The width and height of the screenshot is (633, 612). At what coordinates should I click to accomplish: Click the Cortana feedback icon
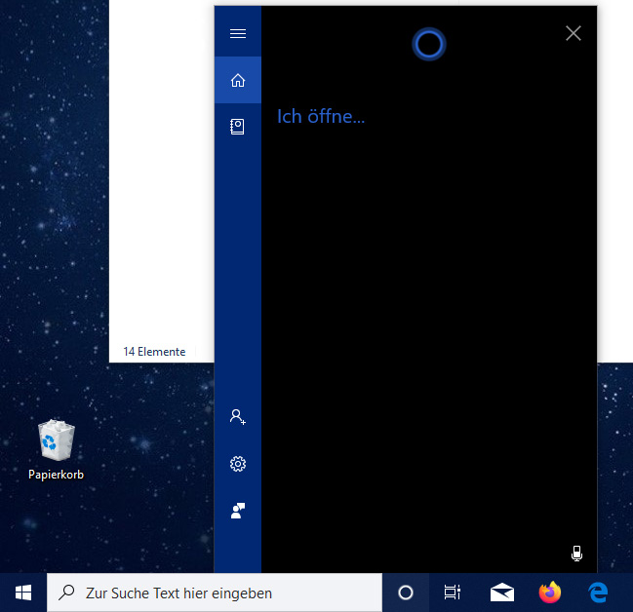click(238, 511)
